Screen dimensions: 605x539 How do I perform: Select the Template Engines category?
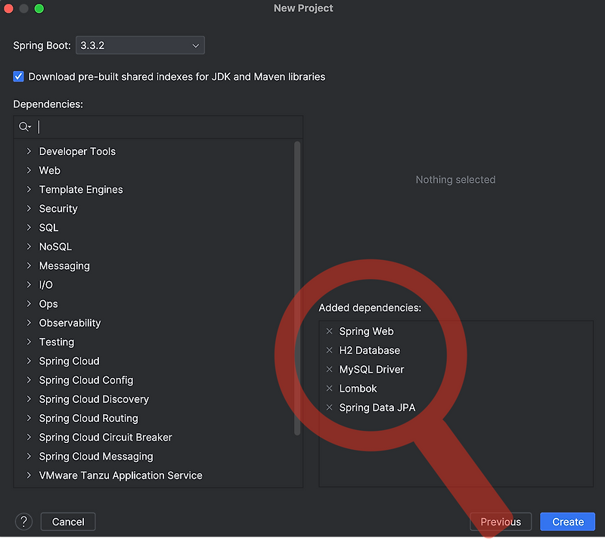click(81, 190)
